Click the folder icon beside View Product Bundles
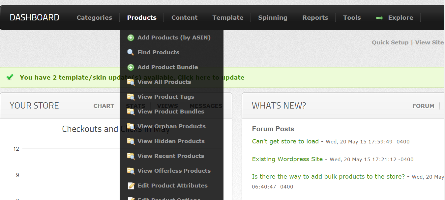The height and width of the screenshot is (200, 445). tap(131, 112)
